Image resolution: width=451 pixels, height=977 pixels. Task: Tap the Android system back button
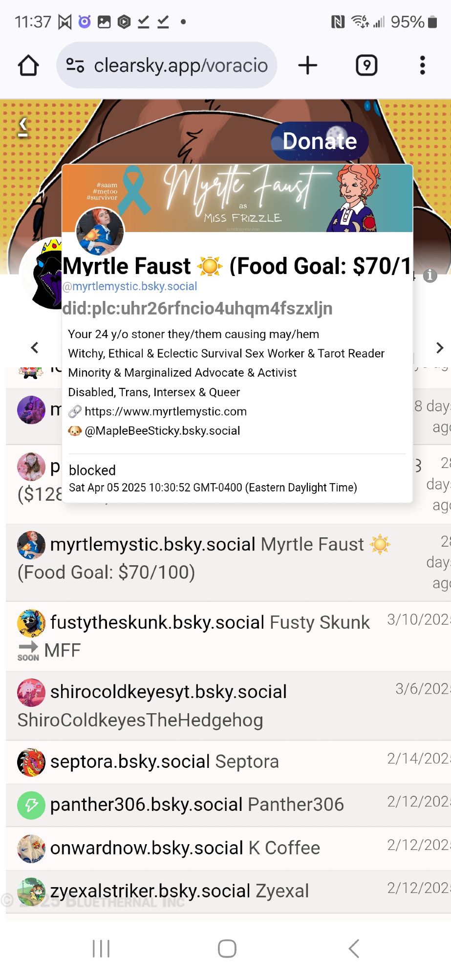[354, 949]
